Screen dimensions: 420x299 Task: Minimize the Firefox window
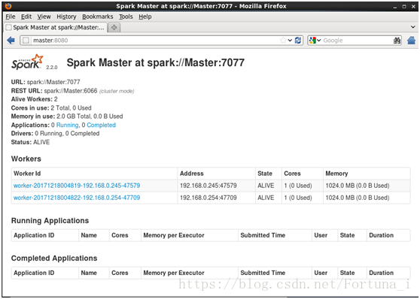395,7
